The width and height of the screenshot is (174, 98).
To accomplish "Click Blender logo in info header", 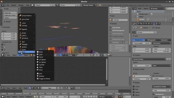I will pos(100,5).
